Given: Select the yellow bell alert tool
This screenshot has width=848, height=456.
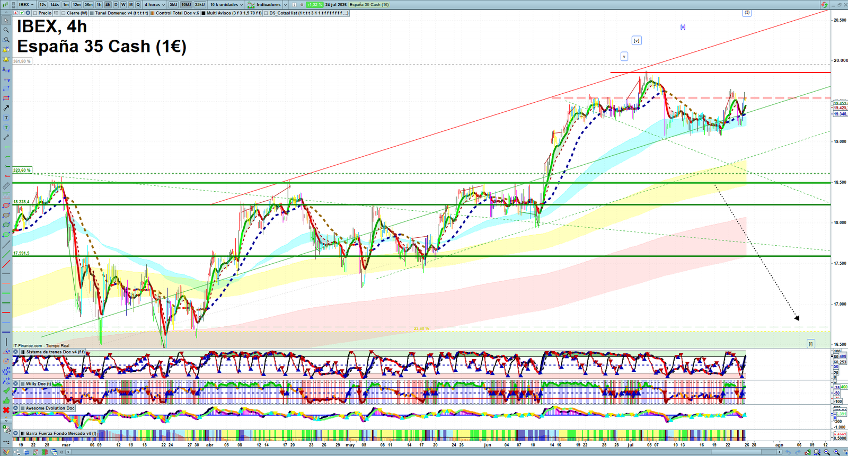Looking at the screenshot, I should [6, 60].
